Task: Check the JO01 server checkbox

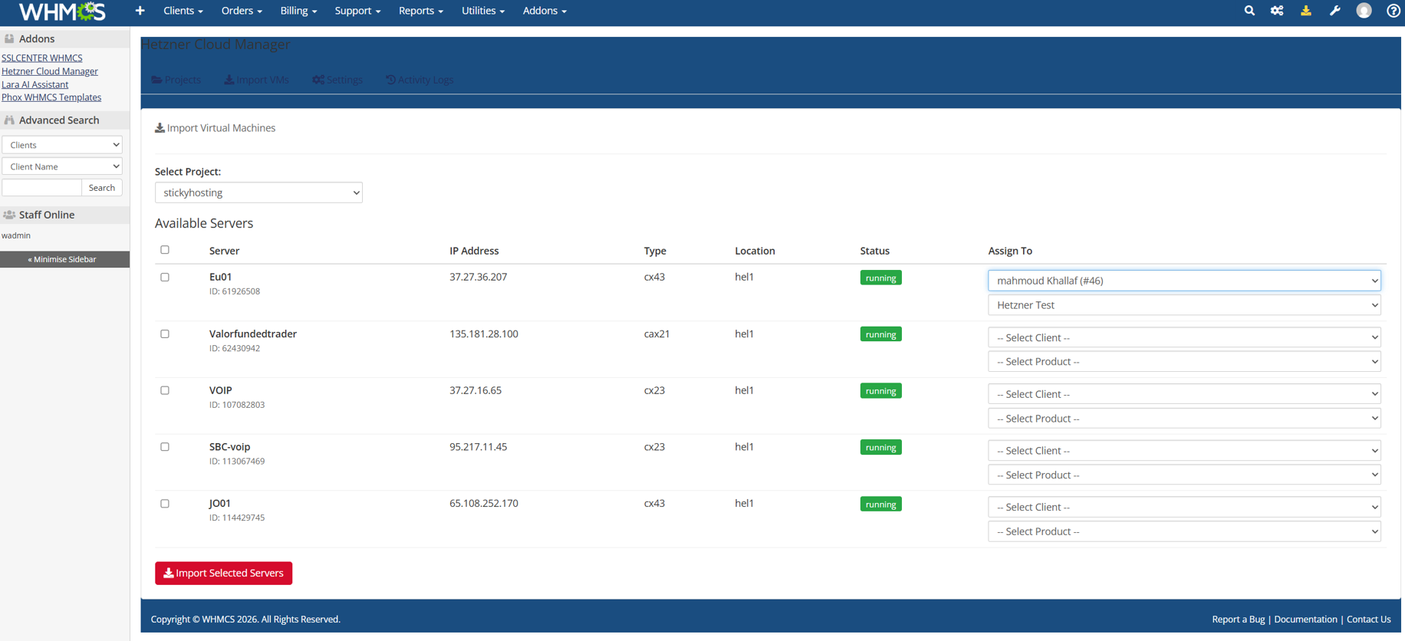Action: click(165, 504)
